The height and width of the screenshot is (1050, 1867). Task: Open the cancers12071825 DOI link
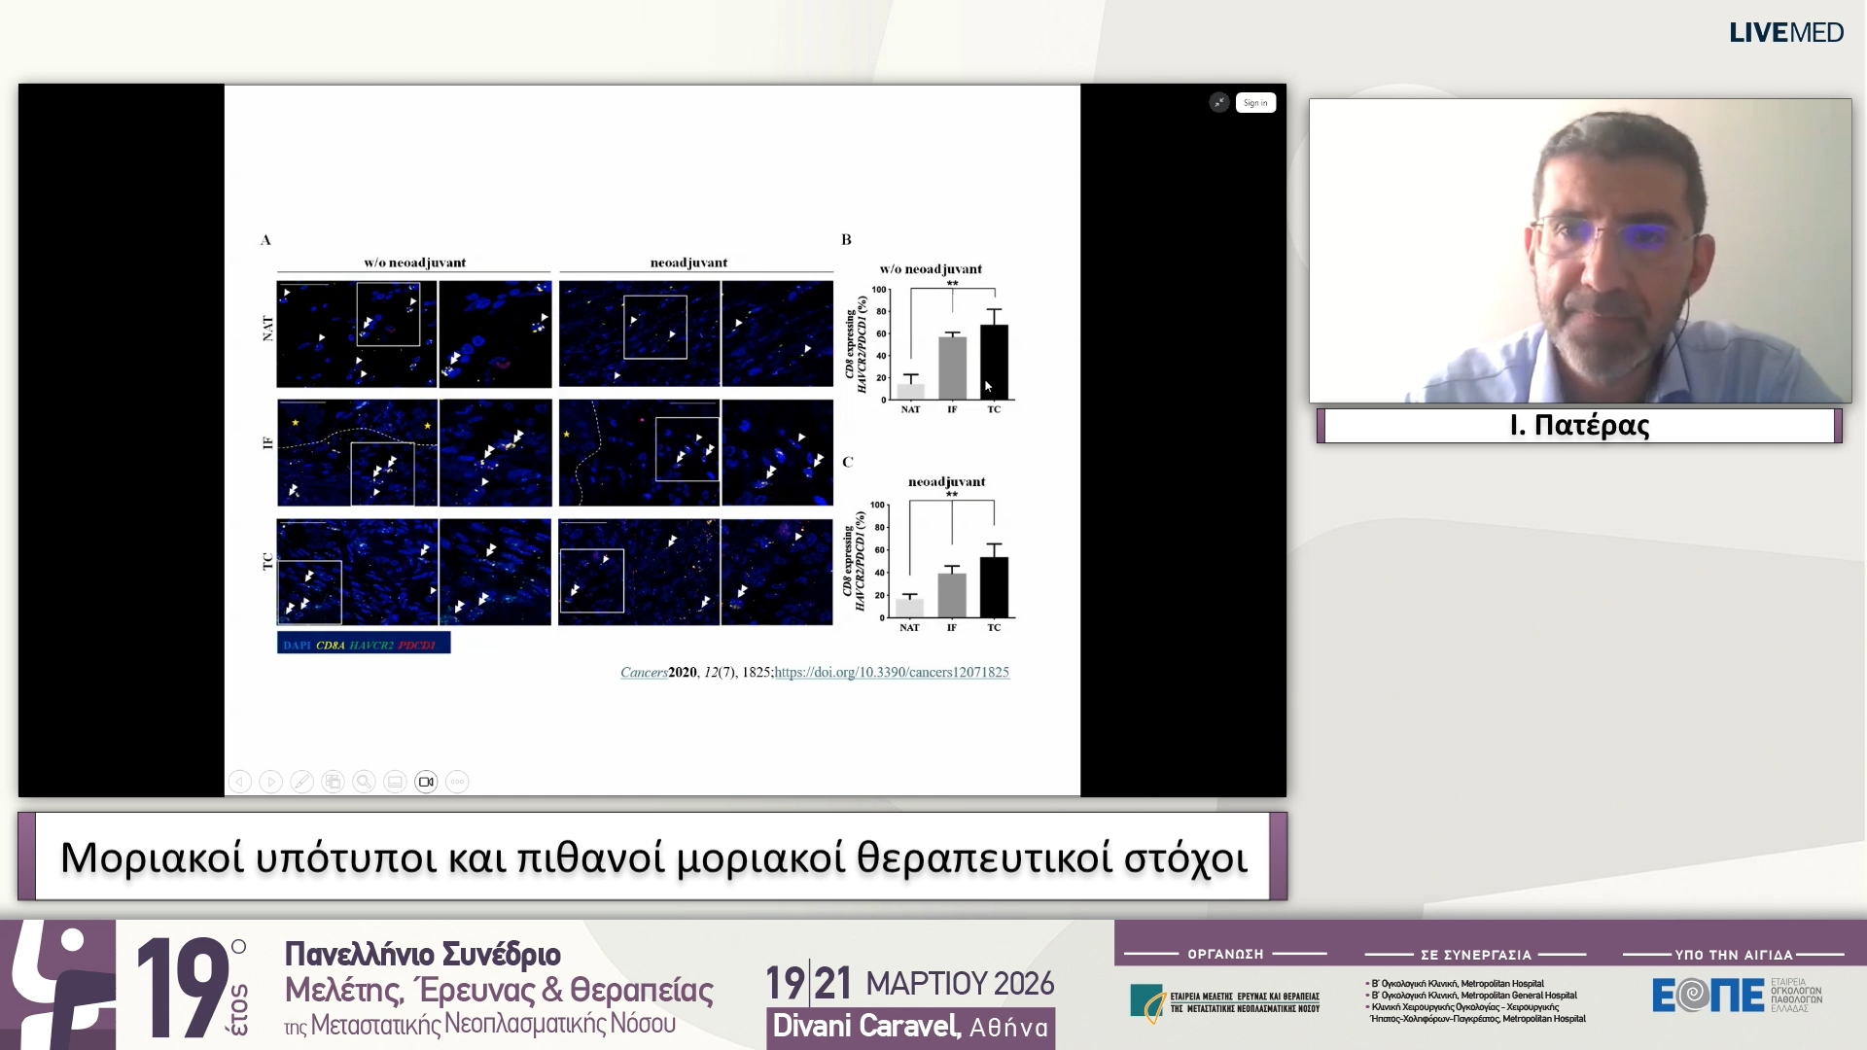click(x=892, y=672)
